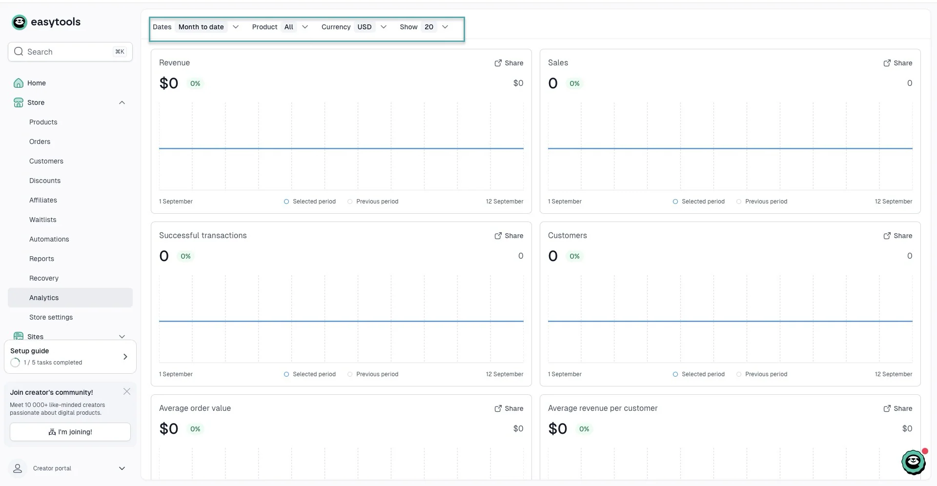Select Analytics in Store menu
Screen dimensions: 937x486
[70, 298]
